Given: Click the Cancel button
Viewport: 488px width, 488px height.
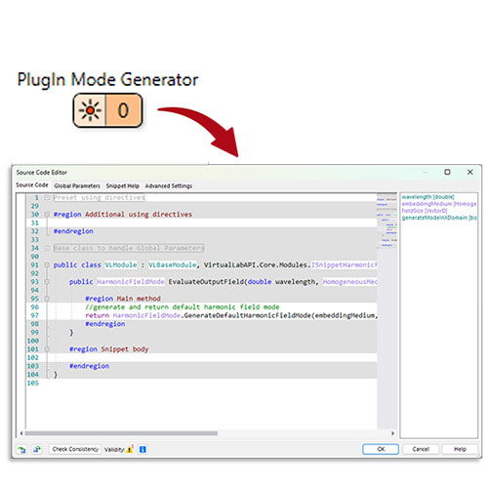Looking at the screenshot, I should 421,449.
